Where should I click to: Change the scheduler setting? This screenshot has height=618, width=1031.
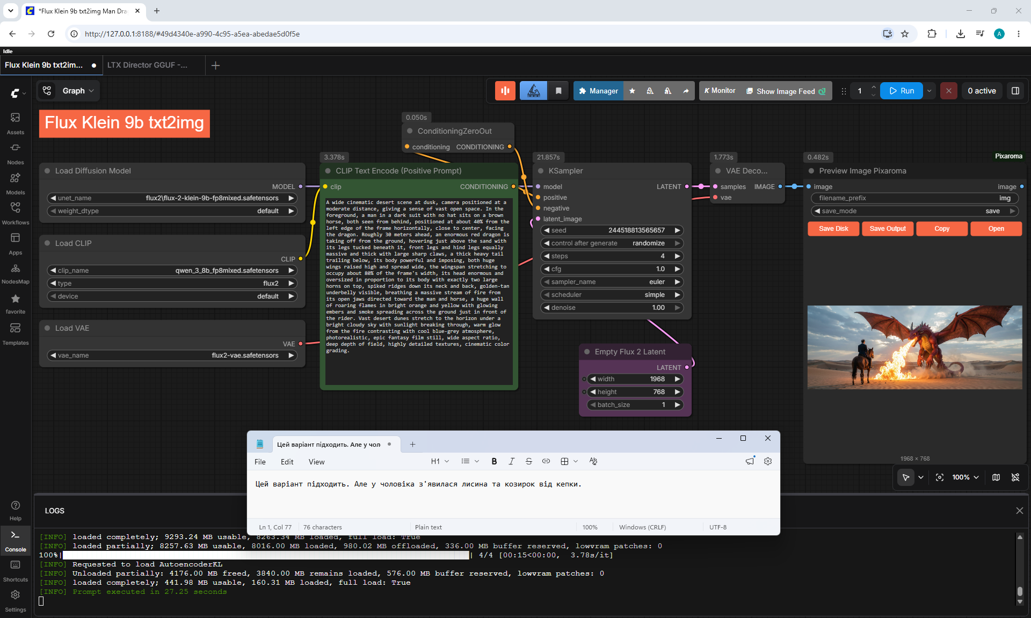click(x=612, y=295)
